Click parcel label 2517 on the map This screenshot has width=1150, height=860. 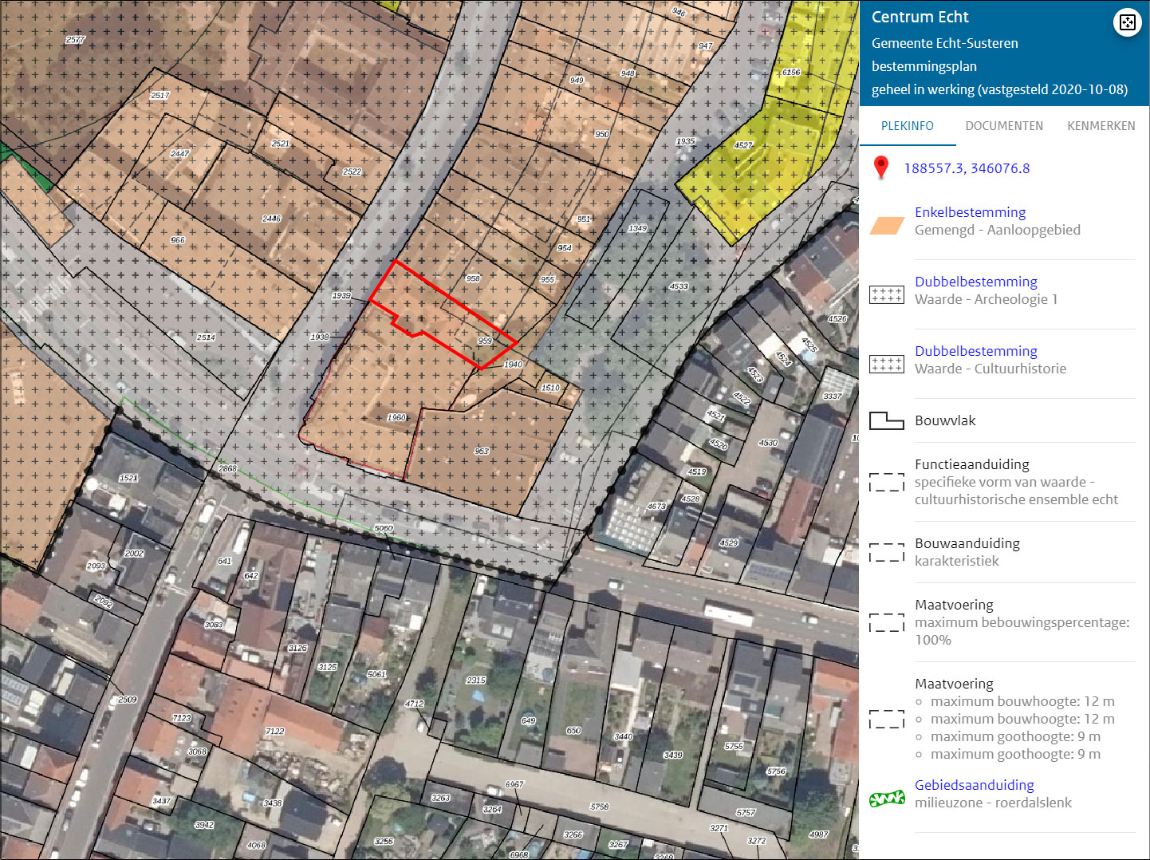pos(160,96)
